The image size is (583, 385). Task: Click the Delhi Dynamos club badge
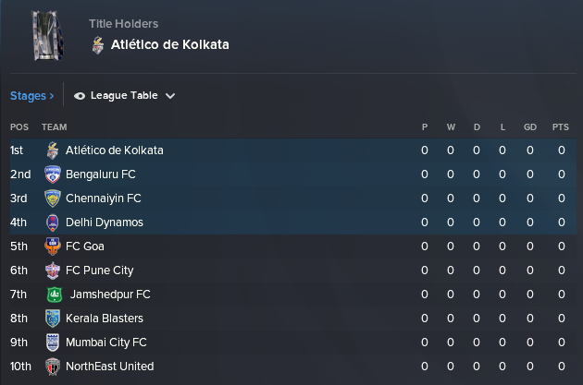(x=53, y=223)
